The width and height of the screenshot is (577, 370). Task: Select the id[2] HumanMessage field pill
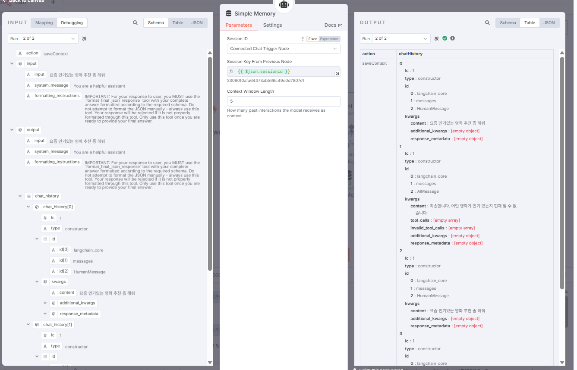tap(60, 271)
